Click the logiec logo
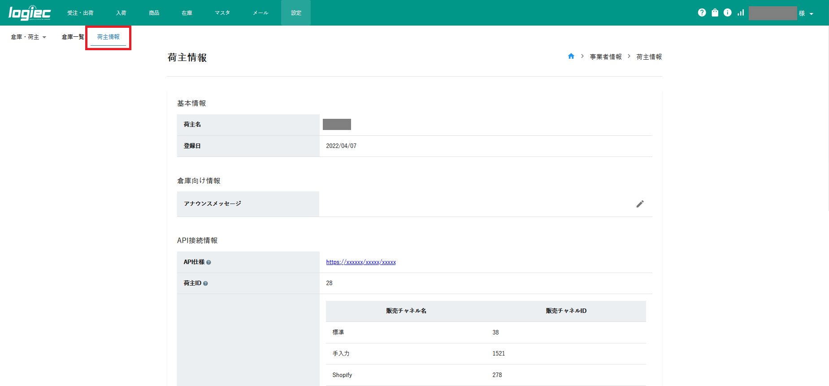The image size is (829, 386). point(30,13)
